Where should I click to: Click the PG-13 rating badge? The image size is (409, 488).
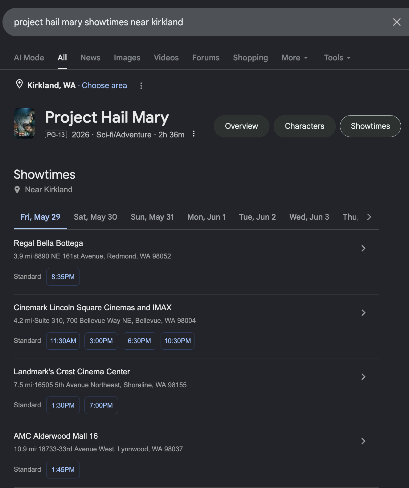pyautogui.click(x=56, y=134)
